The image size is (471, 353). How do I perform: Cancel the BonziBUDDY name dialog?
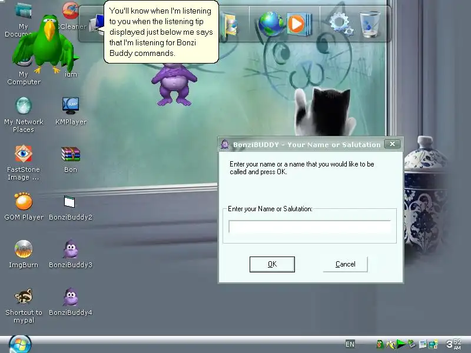tap(345, 264)
